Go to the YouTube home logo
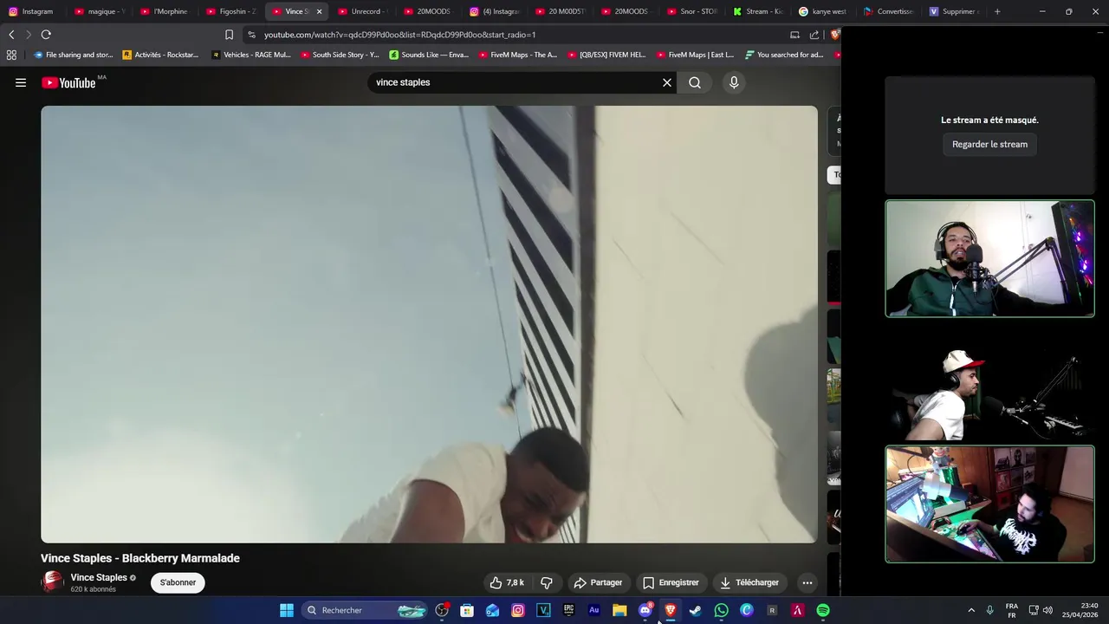Viewport: 1109px width, 624px height. click(68, 82)
